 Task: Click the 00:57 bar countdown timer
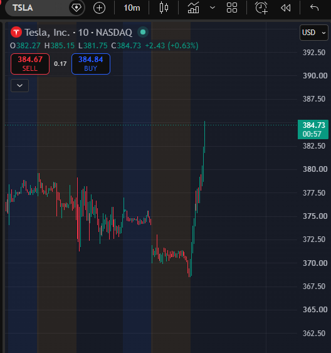point(312,134)
